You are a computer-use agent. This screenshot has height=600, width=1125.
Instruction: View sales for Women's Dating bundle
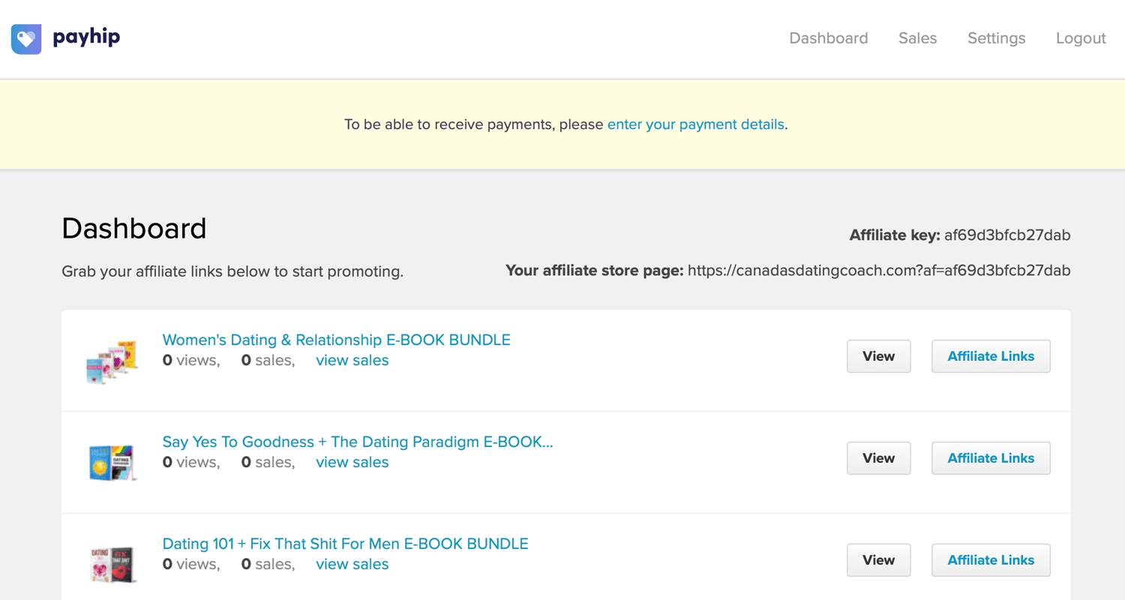pyautogui.click(x=352, y=361)
